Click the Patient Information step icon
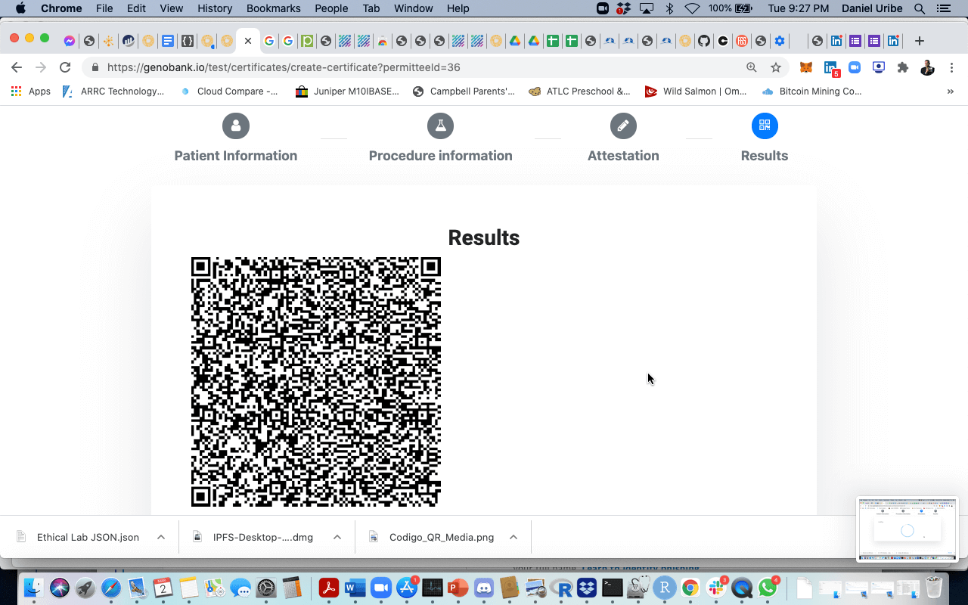This screenshot has width=968, height=605. click(x=236, y=126)
